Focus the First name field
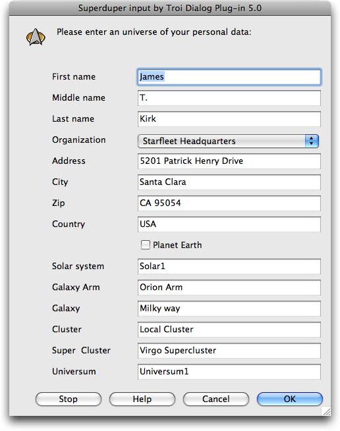This screenshot has width=340, height=431. pyautogui.click(x=229, y=77)
